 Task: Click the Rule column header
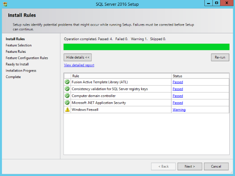[121, 76]
